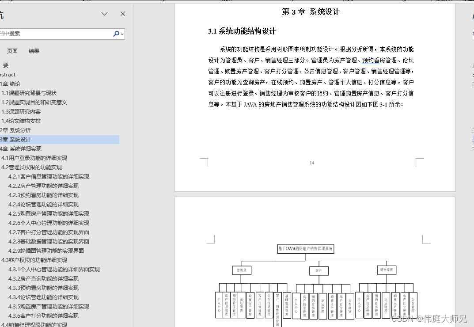
Task: Select the 基于JAVA的房地产销售管理系统 diagram box
Action: pos(306,249)
